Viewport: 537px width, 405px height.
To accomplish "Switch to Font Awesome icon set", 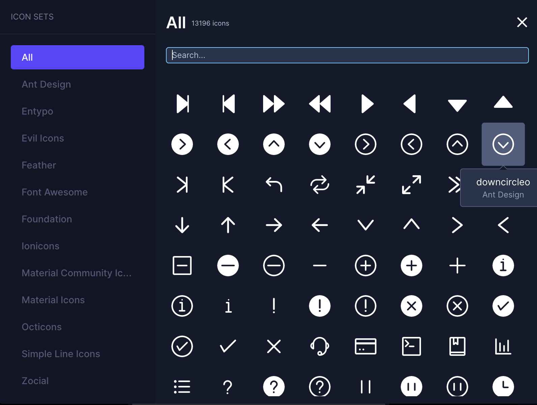I will click(x=55, y=192).
